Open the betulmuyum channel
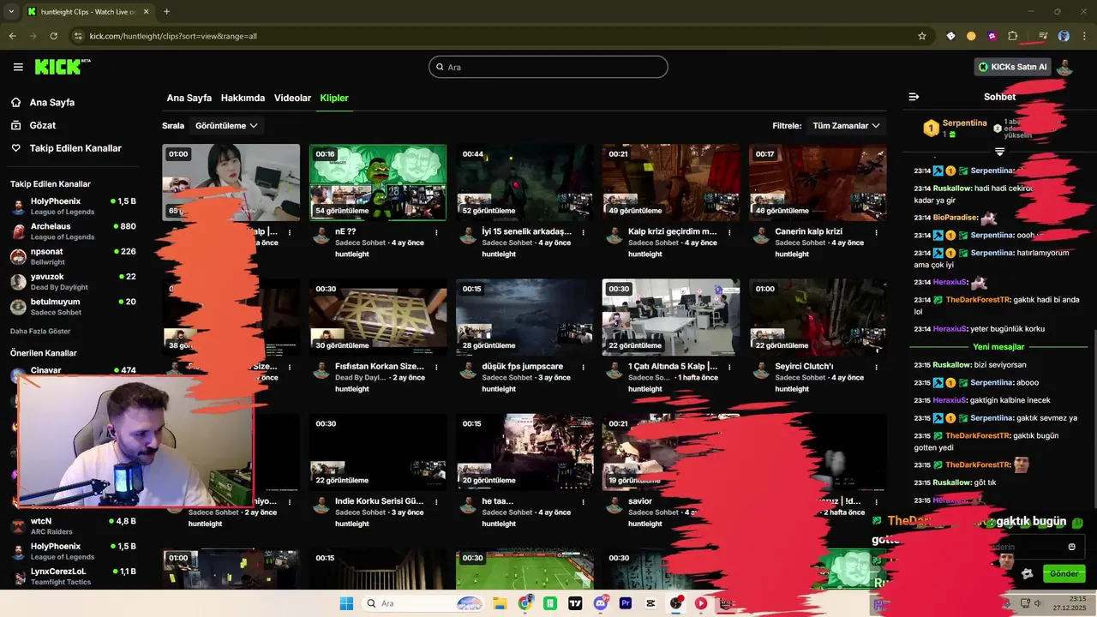This screenshot has width=1097, height=617. 73,307
